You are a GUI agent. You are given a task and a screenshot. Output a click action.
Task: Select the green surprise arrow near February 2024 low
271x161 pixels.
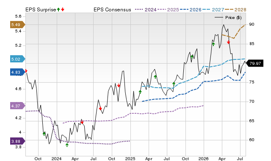pyautogui.click(x=67, y=145)
